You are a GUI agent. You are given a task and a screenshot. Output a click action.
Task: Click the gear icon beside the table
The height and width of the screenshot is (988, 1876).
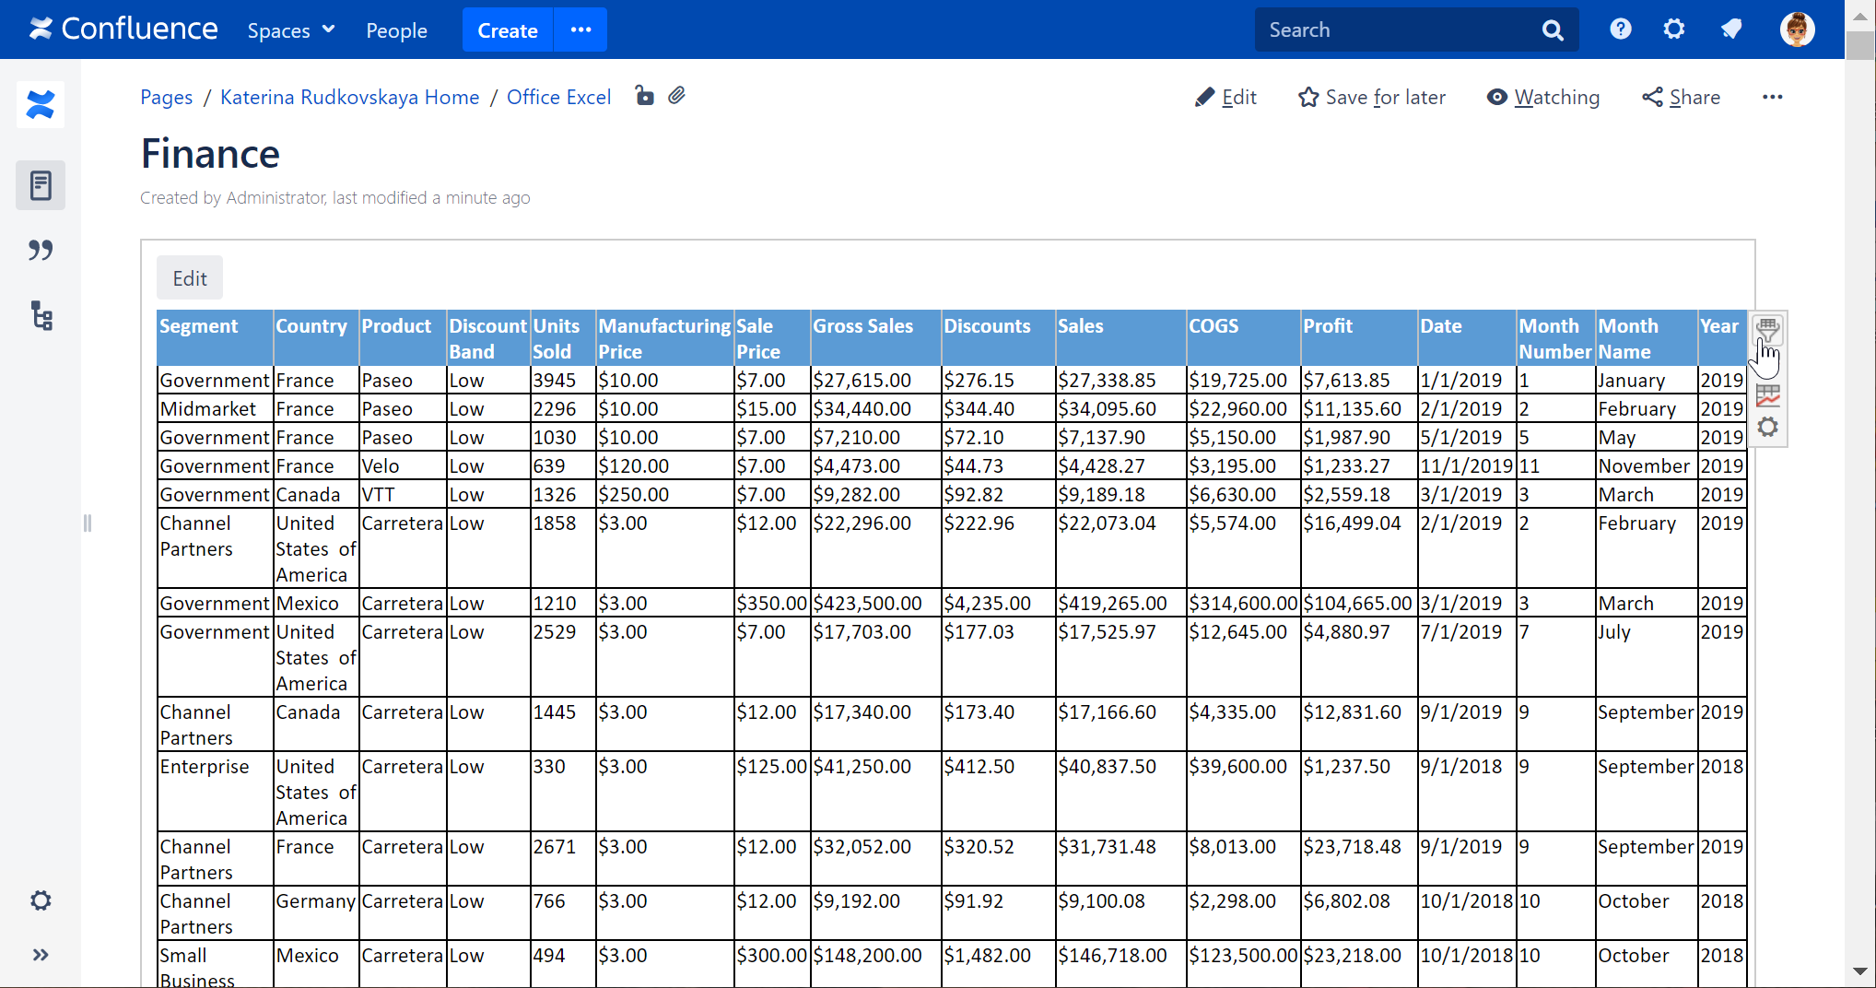[x=1767, y=427]
